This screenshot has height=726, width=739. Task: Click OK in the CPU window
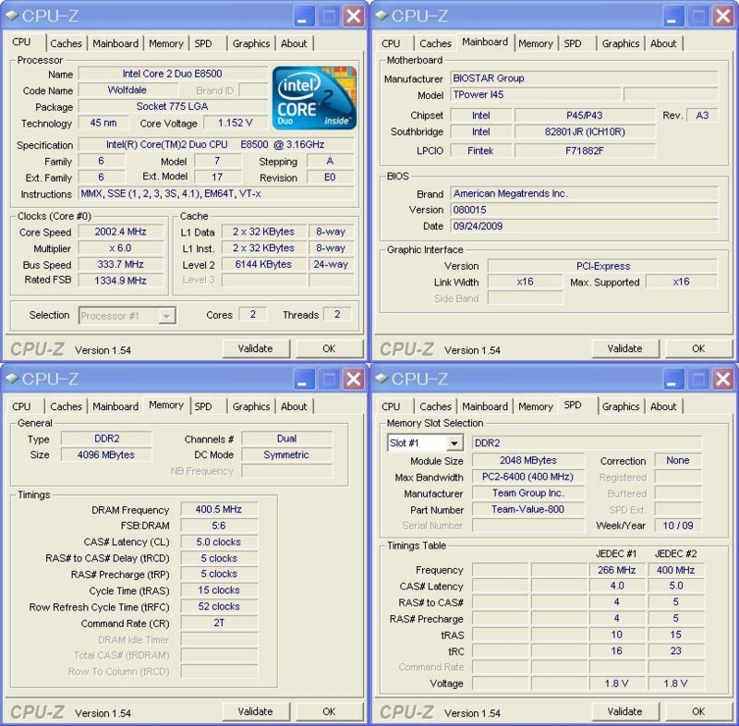(x=329, y=348)
